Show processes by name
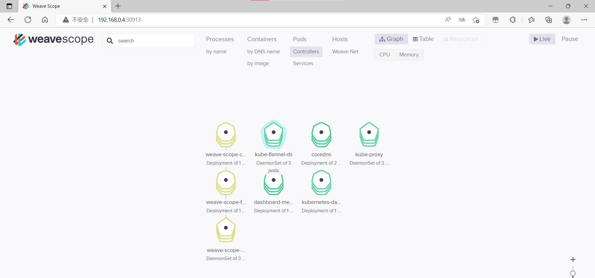595x278 pixels. [x=216, y=51]
